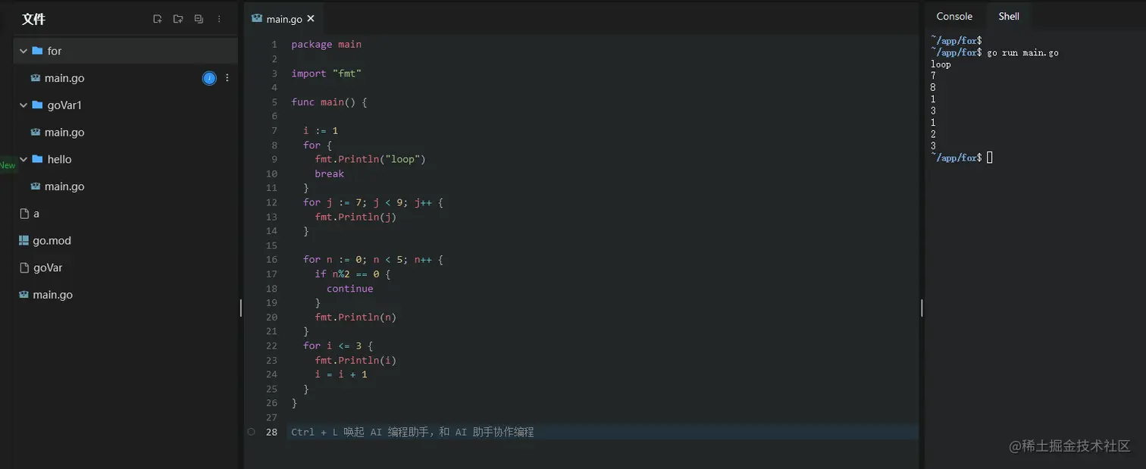The image size is (1146, 469).
Task: Click on line 5 'func main() {'
Action: point(329,102)
